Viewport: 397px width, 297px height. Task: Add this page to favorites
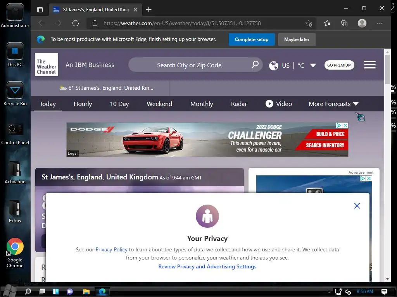coord(309,23)
